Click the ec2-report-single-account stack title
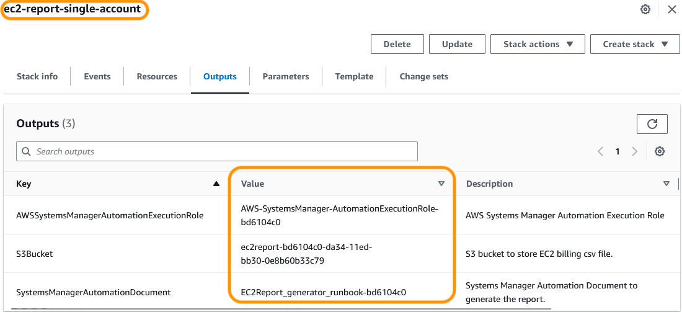 point(73,9)
